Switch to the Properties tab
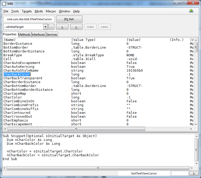 click(x=10, y=34)
